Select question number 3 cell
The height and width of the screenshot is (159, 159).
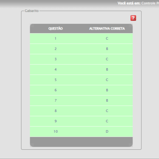coord(56,59)
